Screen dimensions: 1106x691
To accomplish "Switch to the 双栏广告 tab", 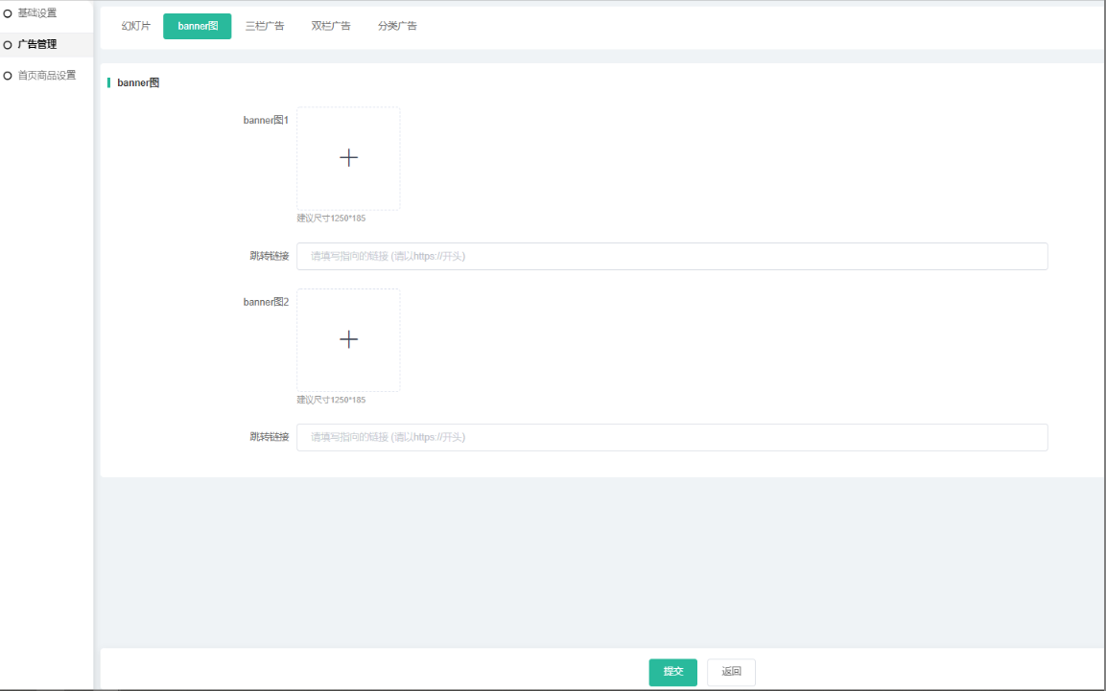I will [331, 26].
